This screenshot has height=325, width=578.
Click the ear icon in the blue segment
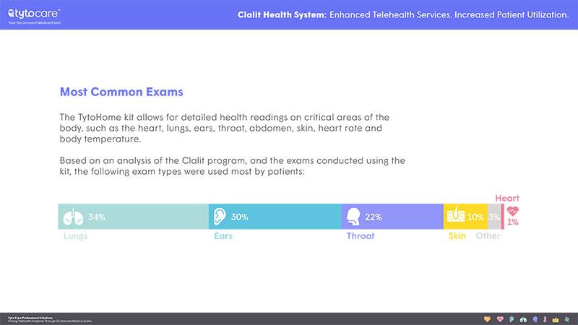pos(220,216)
